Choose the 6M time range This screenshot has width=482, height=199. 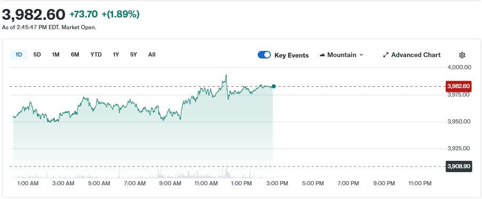pos(75,55)
